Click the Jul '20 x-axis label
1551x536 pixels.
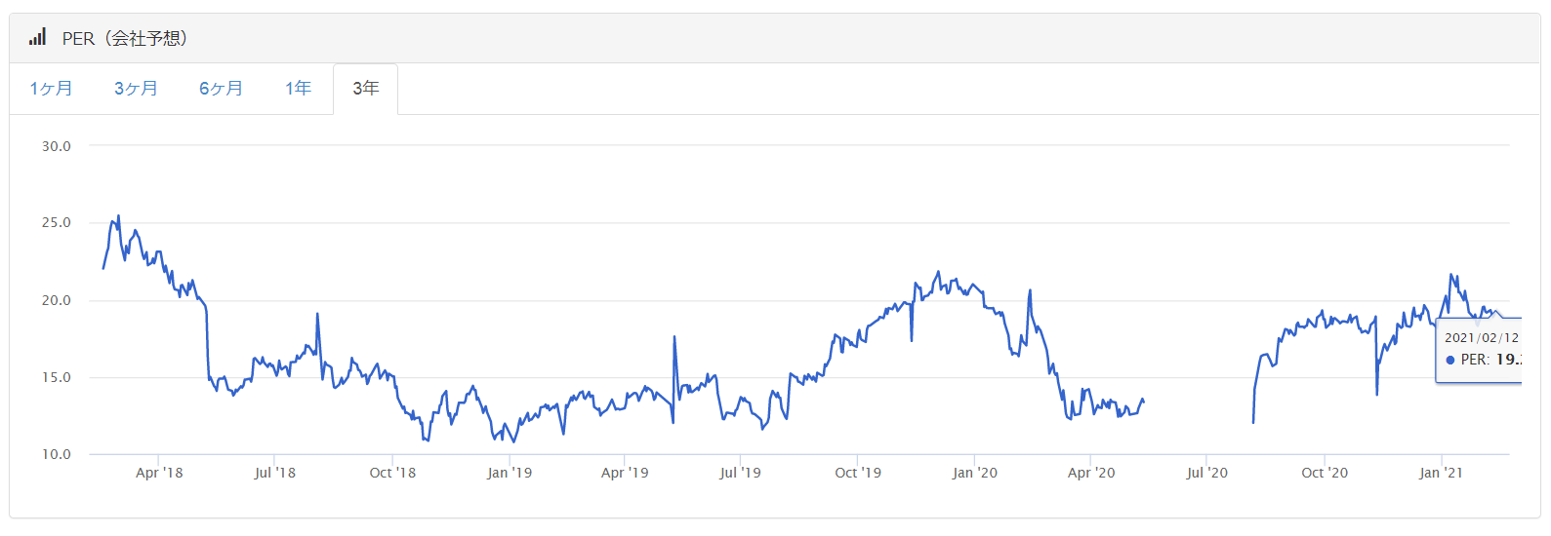pos(1206,473)
